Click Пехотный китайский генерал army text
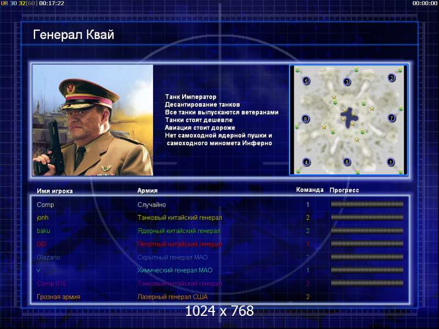 click(180, 244)
